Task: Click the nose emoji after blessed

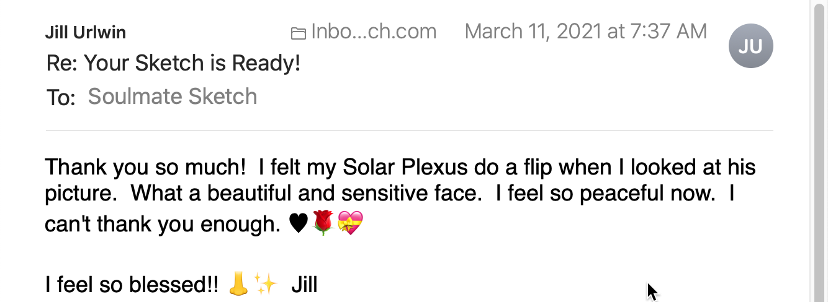Action: pyautogui.click(x=239, y=284)
